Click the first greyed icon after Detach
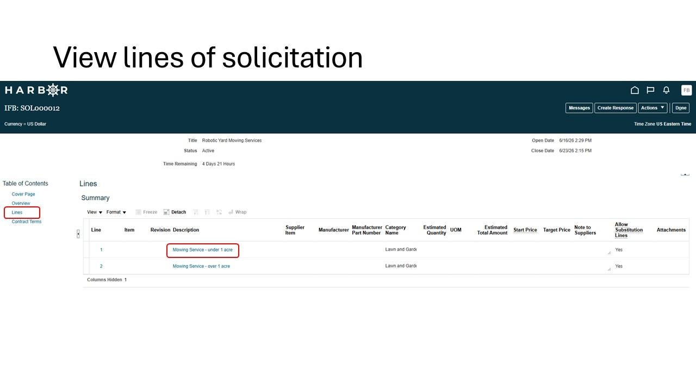Viewport: 696px width, 391px height. click(x=196, y=212)
